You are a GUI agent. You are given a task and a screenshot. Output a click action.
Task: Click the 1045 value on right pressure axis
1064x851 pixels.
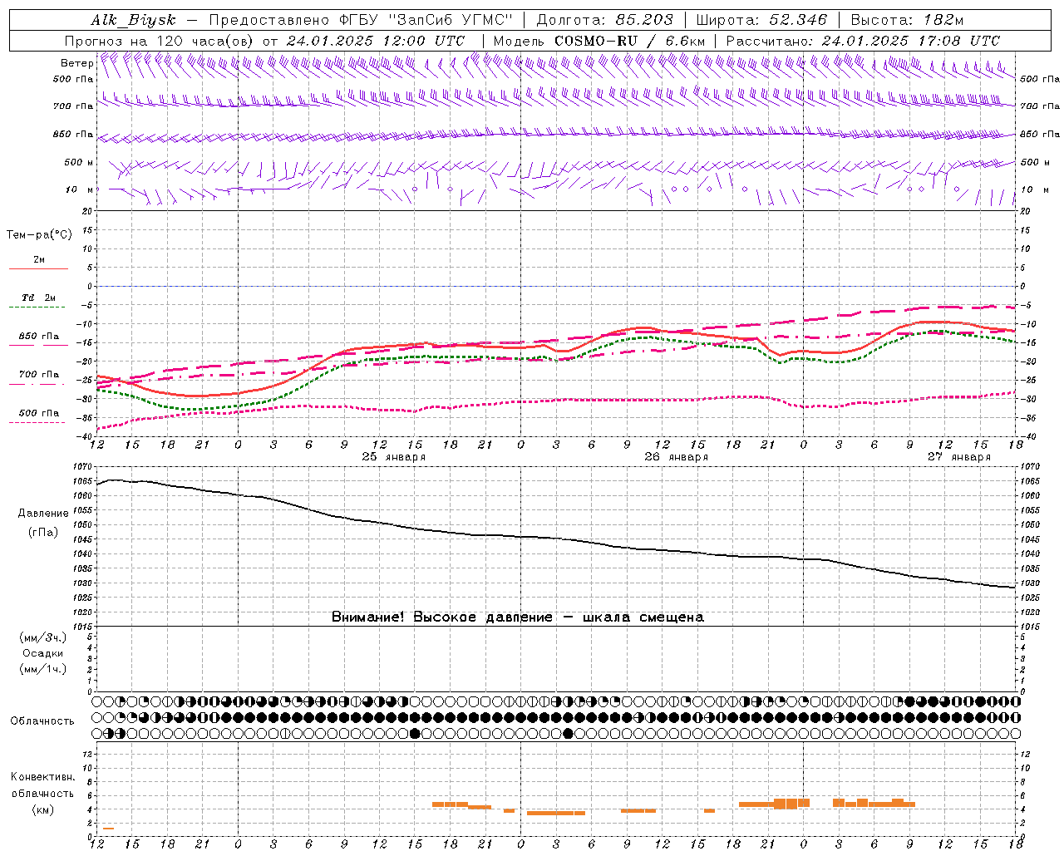tap(1029, 539)
